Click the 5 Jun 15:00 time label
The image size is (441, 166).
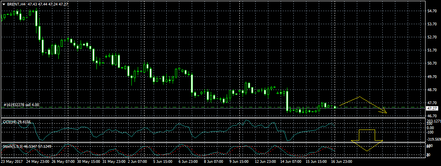(x=164, y=162)
